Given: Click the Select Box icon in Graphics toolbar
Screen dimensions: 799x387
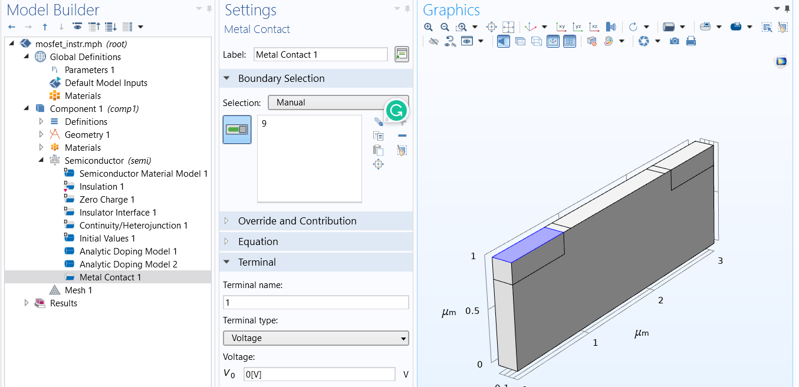Looking at the screenshot, I should 767,27.
